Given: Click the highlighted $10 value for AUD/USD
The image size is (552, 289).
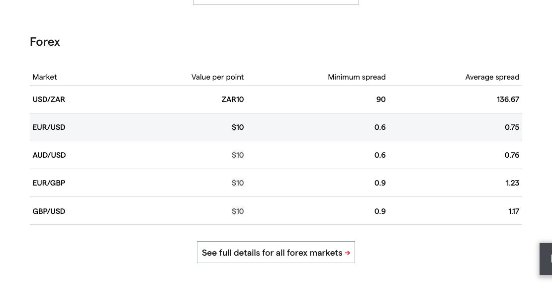Looking at the screenshot, I should click(238, 155).
